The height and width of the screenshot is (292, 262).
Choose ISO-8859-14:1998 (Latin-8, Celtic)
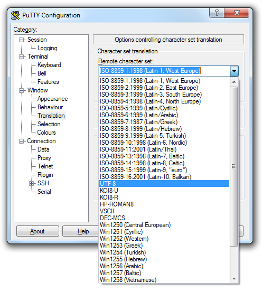point(164,163)
